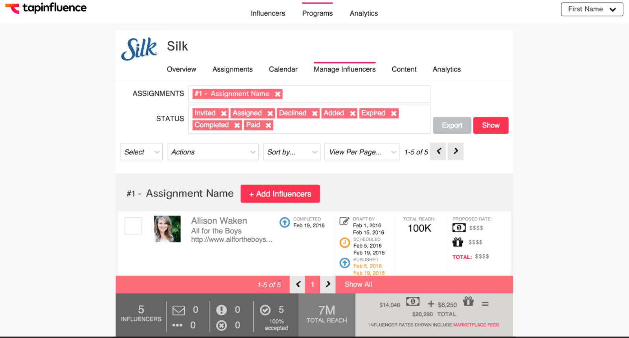Image resolution: width=629 pixels, height=338 pixels.
Task: Click the pending dots icon in summary
Action: tap(177, 325)
